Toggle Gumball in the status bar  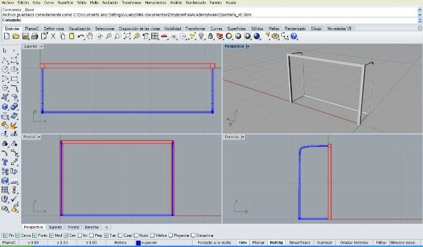pyautogui.click(x=325, y=243)
